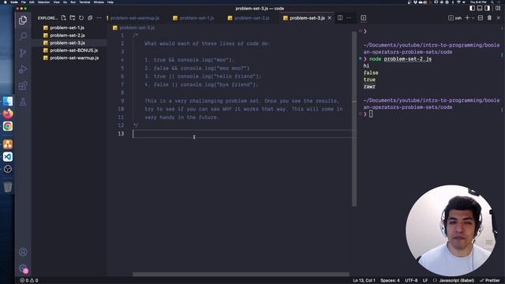
Task: Click code line 4 with console.log("moo")
Action: tap(189, 60)
